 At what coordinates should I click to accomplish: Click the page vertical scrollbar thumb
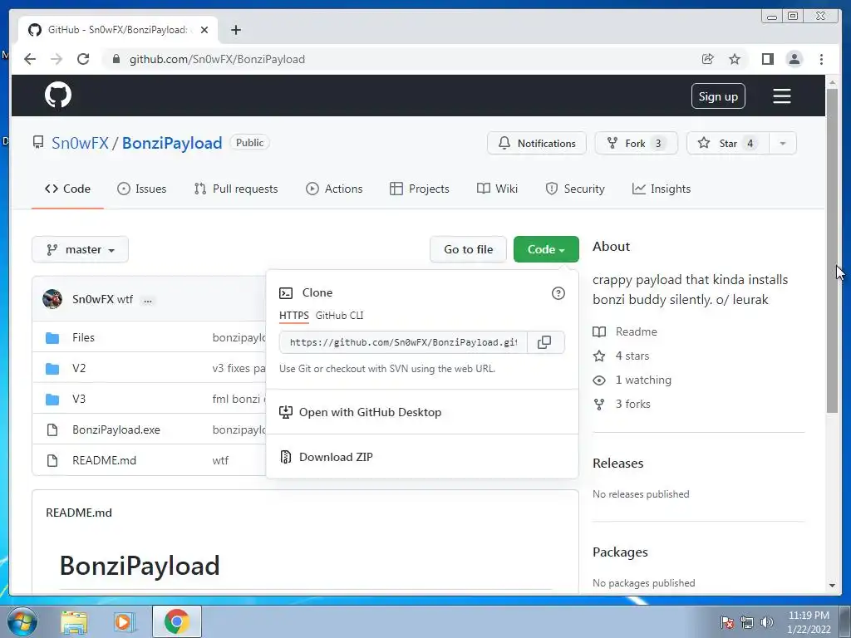(x=831, y=251)
